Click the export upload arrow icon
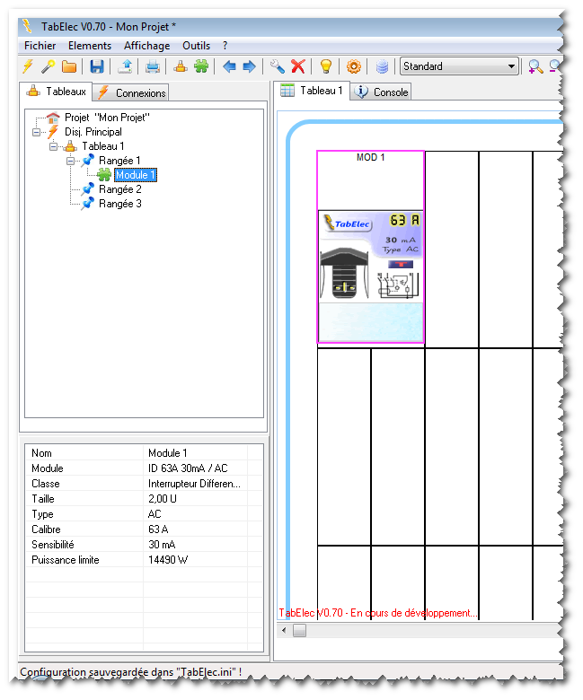583x700 pixels. (125, 66)
